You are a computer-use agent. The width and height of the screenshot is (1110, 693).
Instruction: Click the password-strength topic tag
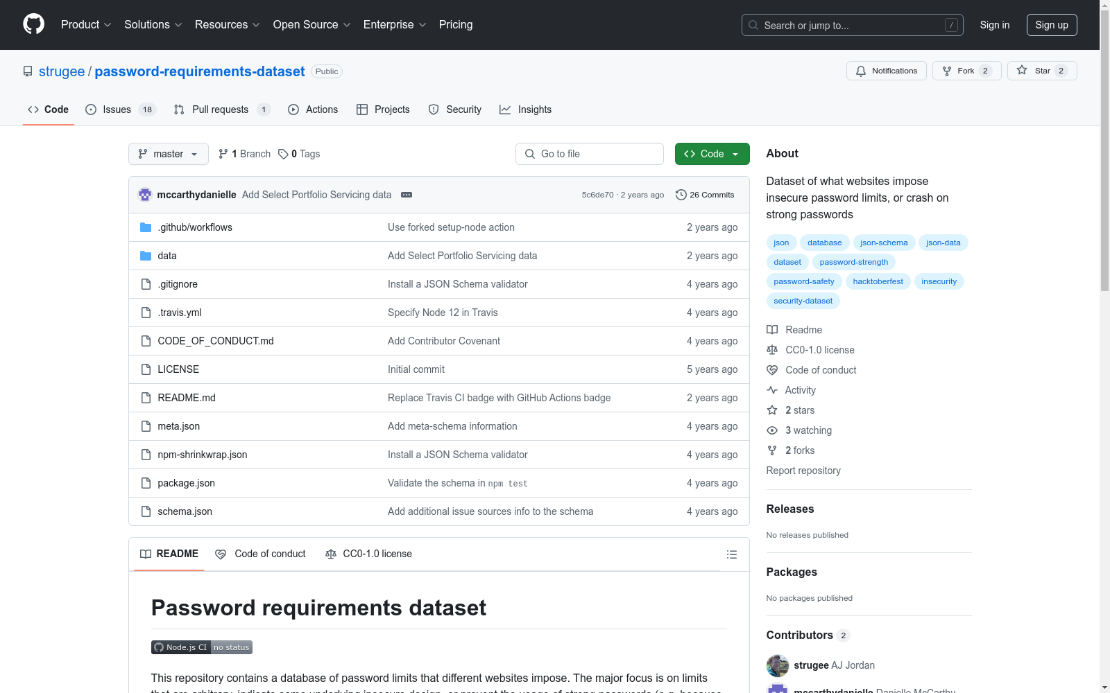[x=854, y=262]
